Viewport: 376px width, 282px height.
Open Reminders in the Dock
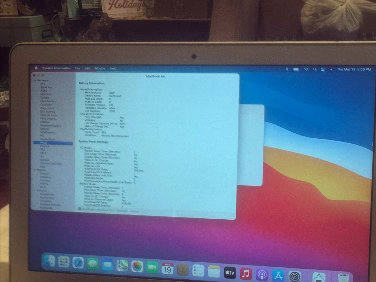(198, 271)
